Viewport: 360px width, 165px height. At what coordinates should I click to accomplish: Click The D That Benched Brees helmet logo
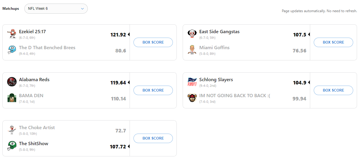click(12, 50)
